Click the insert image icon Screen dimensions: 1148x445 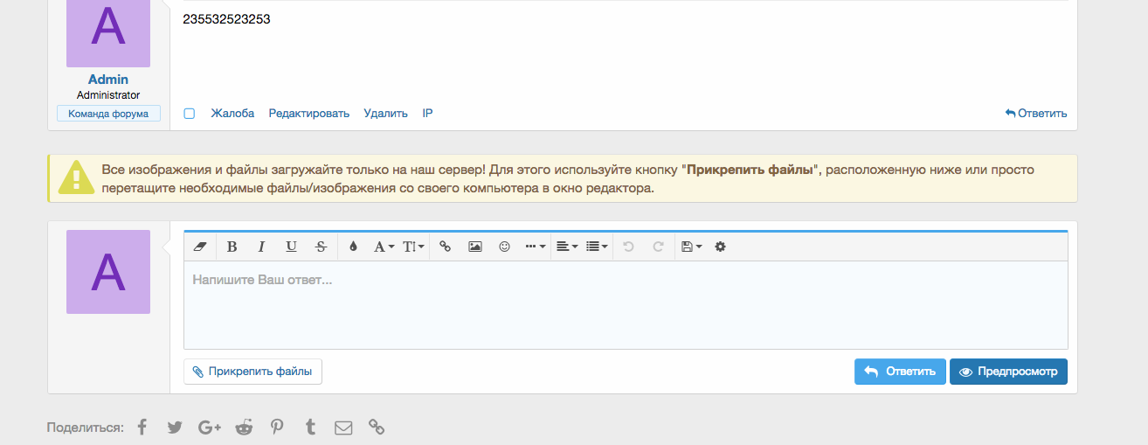(x=474, y=247)
